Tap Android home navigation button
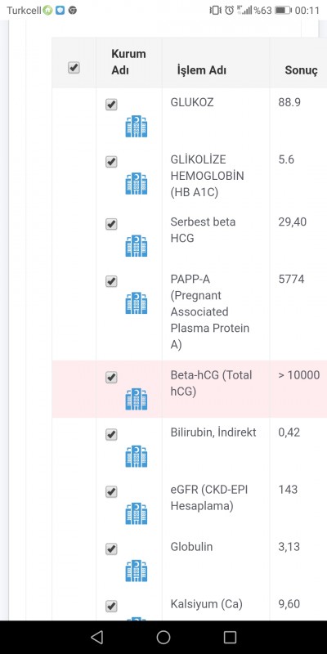This screenshot has width=327, height=654. [x=163, y=637]
